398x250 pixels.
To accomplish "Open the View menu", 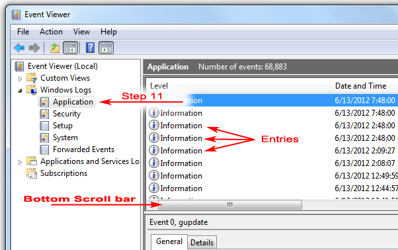I will point(81,32).
